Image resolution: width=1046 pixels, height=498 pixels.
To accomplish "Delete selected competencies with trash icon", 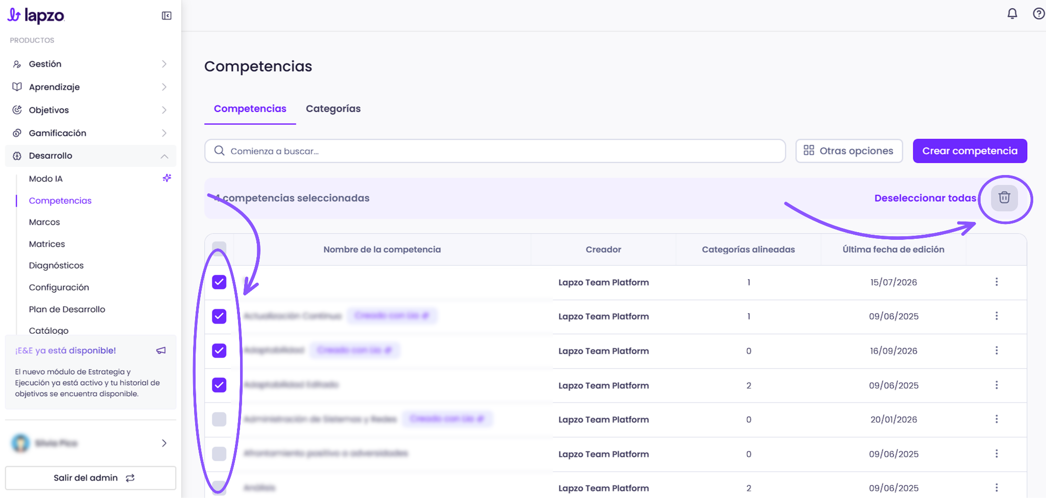I will pos(1004,198).
